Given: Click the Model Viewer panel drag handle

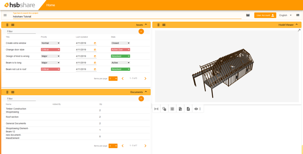Looking at the screenshot, I should pos(159,25).
